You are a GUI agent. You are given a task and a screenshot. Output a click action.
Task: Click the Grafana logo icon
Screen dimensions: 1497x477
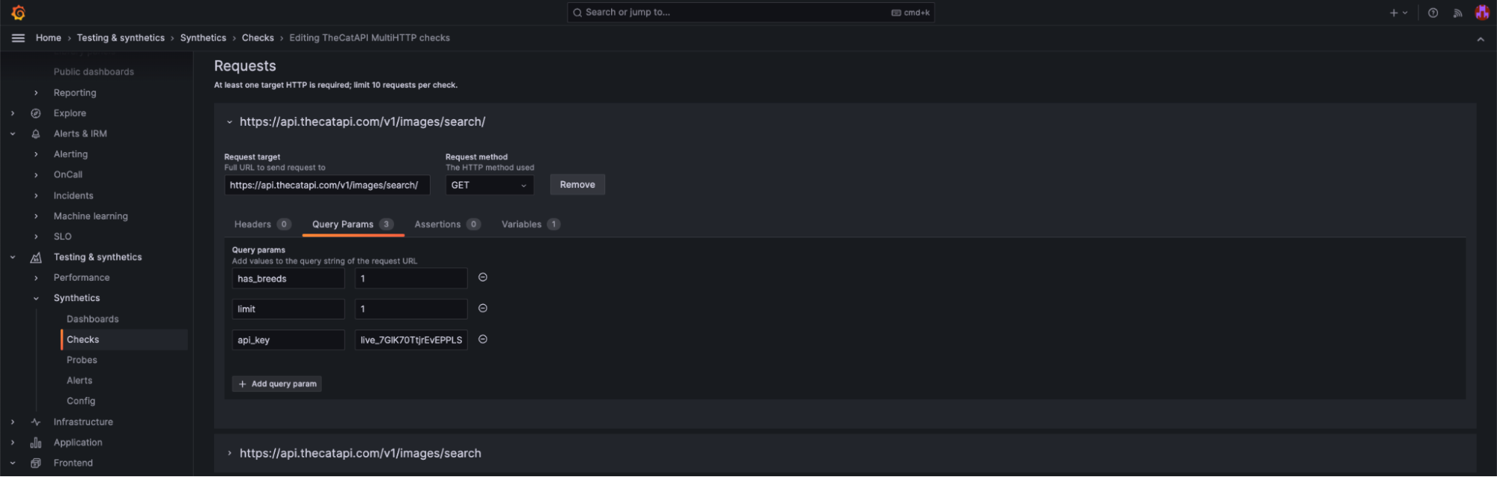pos(19,13)
